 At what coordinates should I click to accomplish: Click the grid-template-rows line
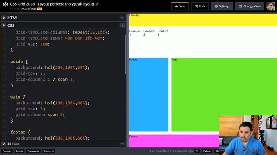pos(60,38)
